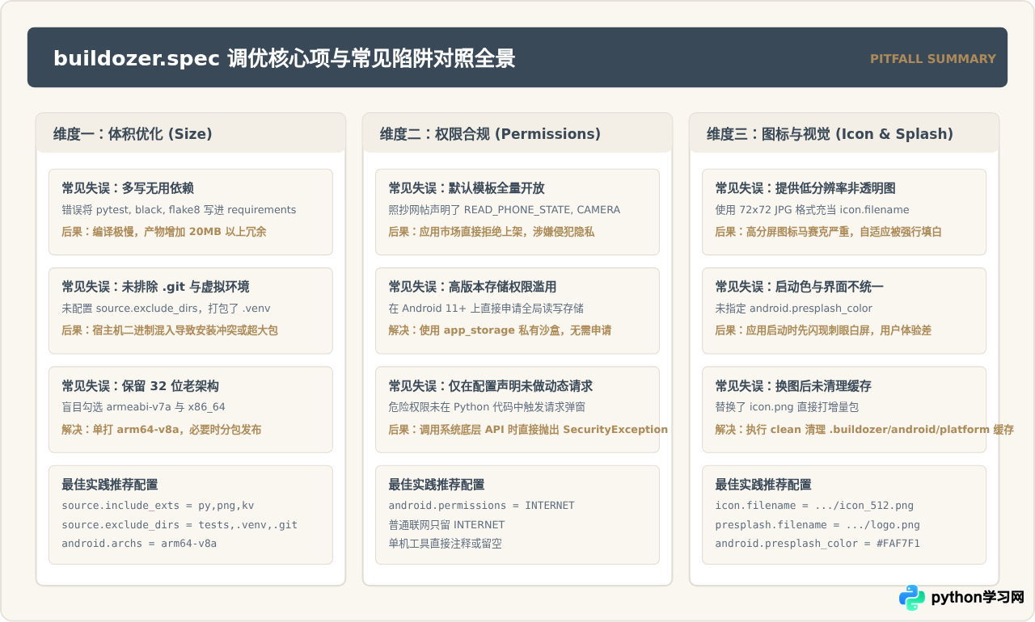Click the config line "source.exclude_dirs = tests,.venv,.git"
This screenshot has width=1035, height=622.
tap(180, 525)
